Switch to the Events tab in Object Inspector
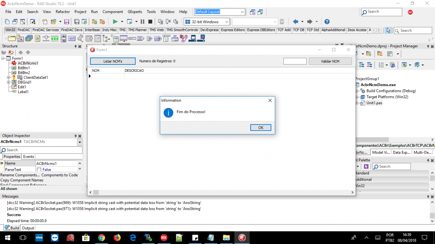Viewport: 435px width, 244px height. pyautogui.click(x=29, y=157)
